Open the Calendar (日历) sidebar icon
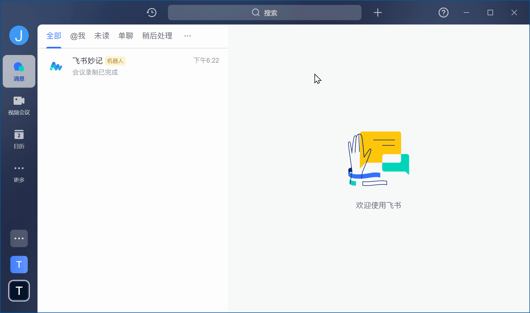This screenshot has width=530, height=313. [19, 139]
